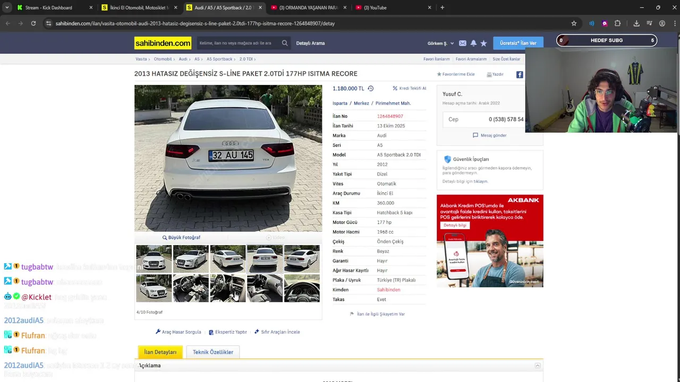
Task: Open the browser three-dot menu
Action: click(x=674, y=23)
